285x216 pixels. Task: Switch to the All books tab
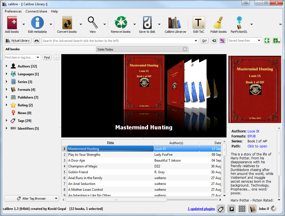click(50, 49)
